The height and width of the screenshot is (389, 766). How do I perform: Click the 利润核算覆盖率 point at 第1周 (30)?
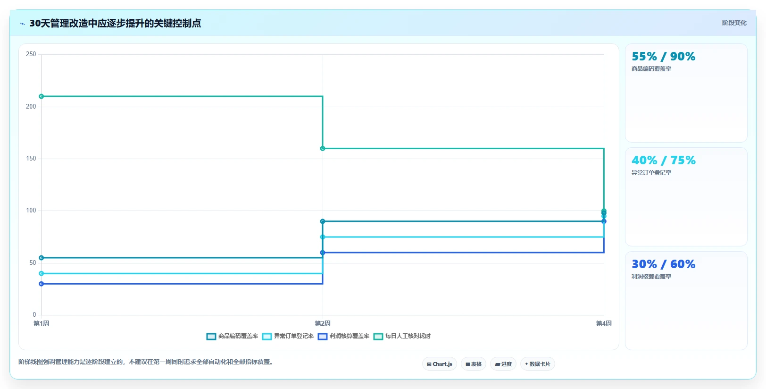tap(42, 284)
